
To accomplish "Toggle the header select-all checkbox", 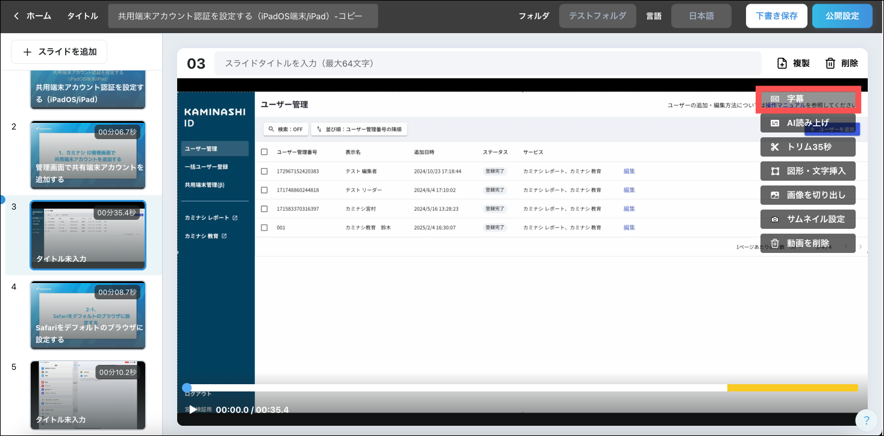I will click(264, 152).
